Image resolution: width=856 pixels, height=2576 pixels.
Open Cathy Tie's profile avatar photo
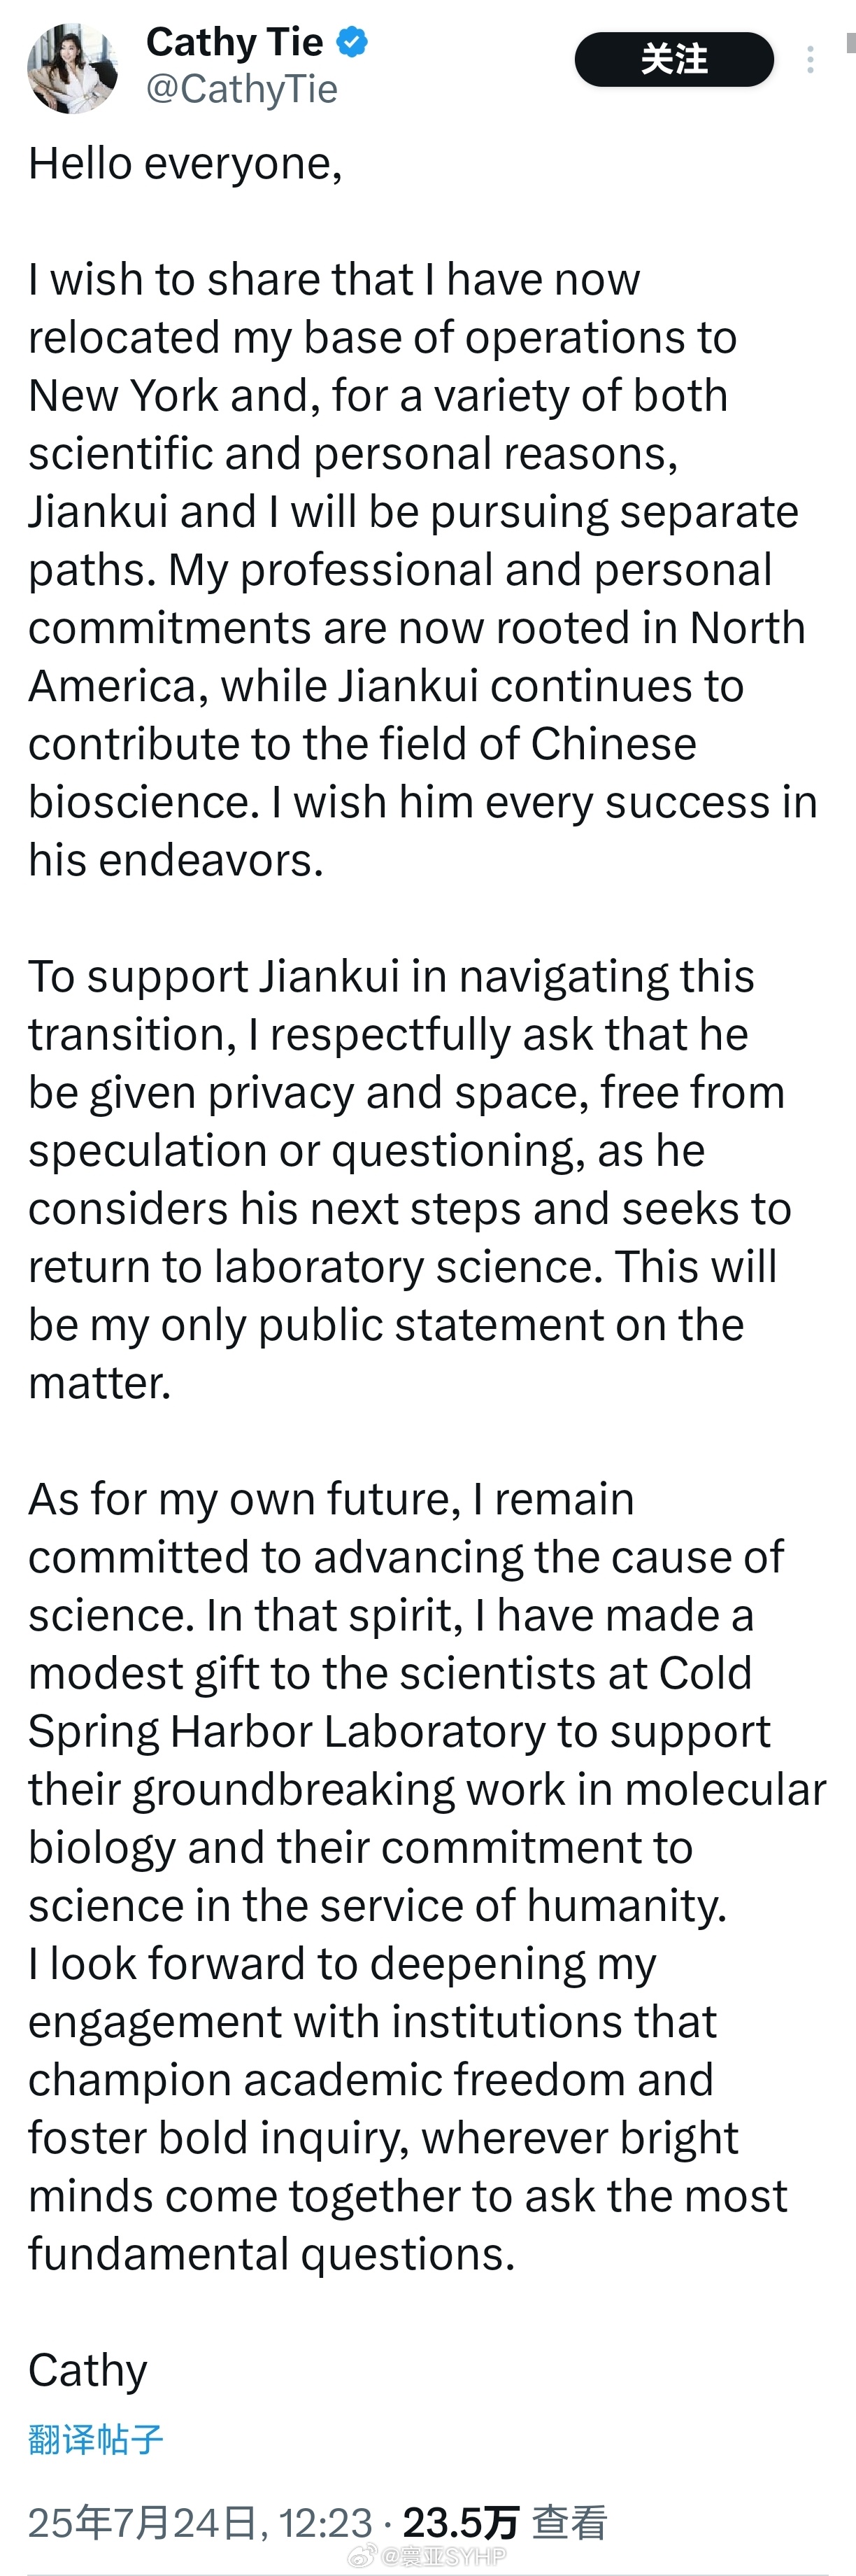coord(72,68)
